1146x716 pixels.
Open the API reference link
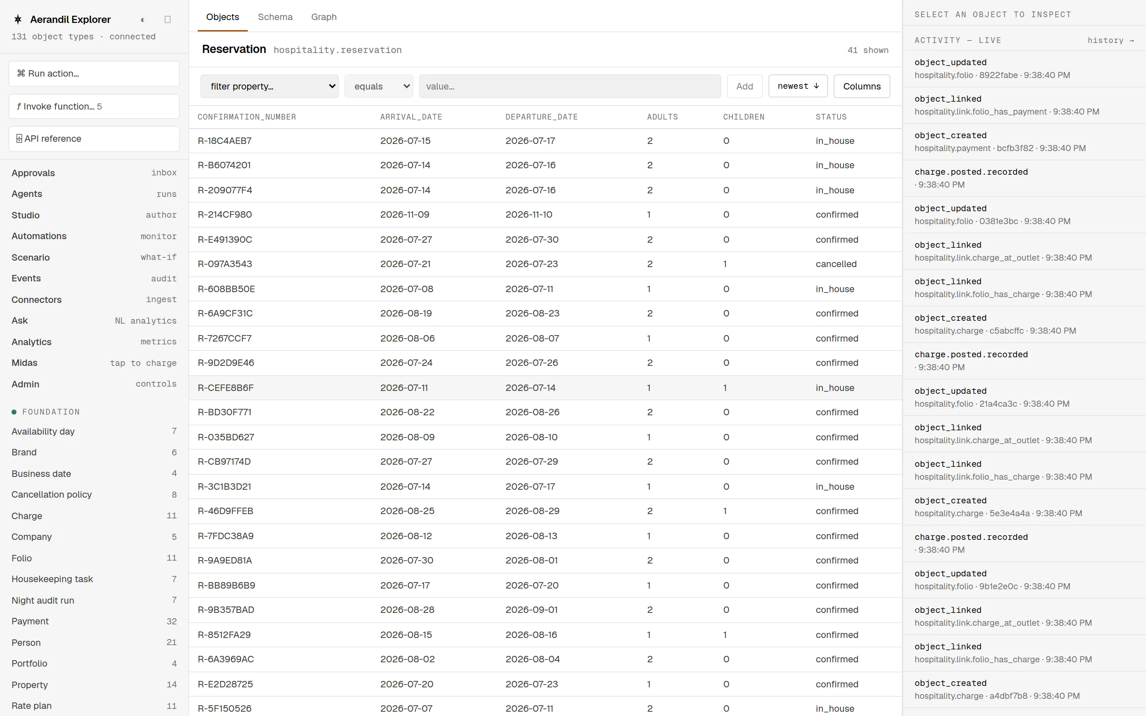[94, 139]
